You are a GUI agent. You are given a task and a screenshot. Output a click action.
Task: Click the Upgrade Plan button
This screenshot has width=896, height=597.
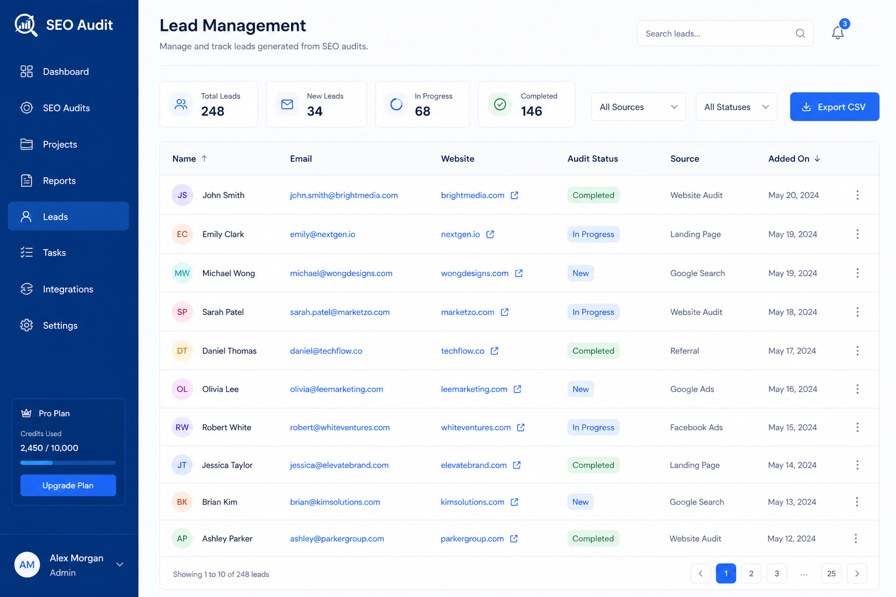pyautogui.click(x=68, y=486)
